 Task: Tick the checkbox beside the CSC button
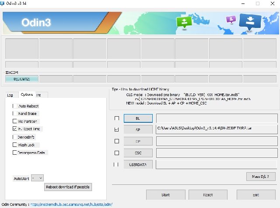coord(117,153)
